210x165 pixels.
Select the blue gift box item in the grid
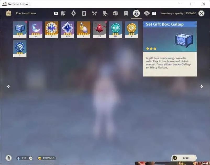20,29
